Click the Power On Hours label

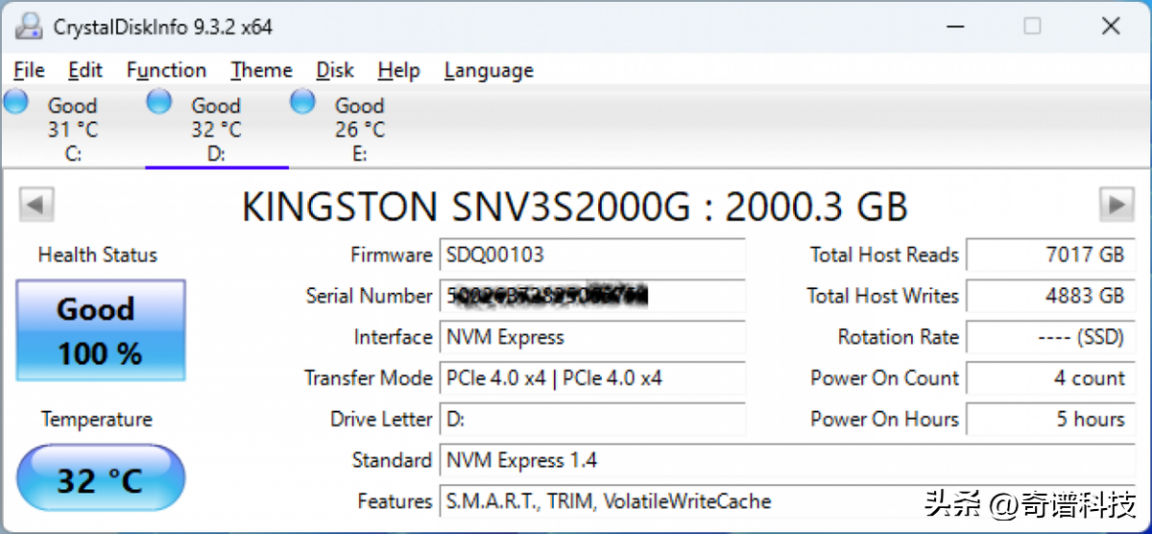point(884,419)
